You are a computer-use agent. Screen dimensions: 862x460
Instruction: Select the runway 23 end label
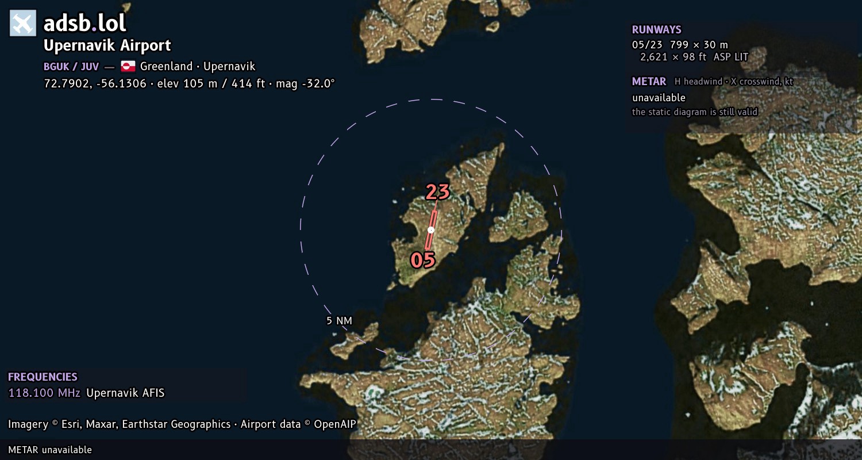tap(437, 192)
